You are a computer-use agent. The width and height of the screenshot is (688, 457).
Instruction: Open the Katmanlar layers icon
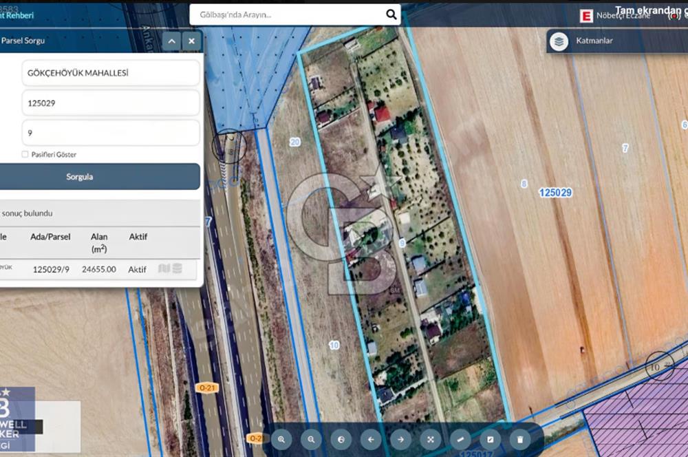tap(559, 41)
